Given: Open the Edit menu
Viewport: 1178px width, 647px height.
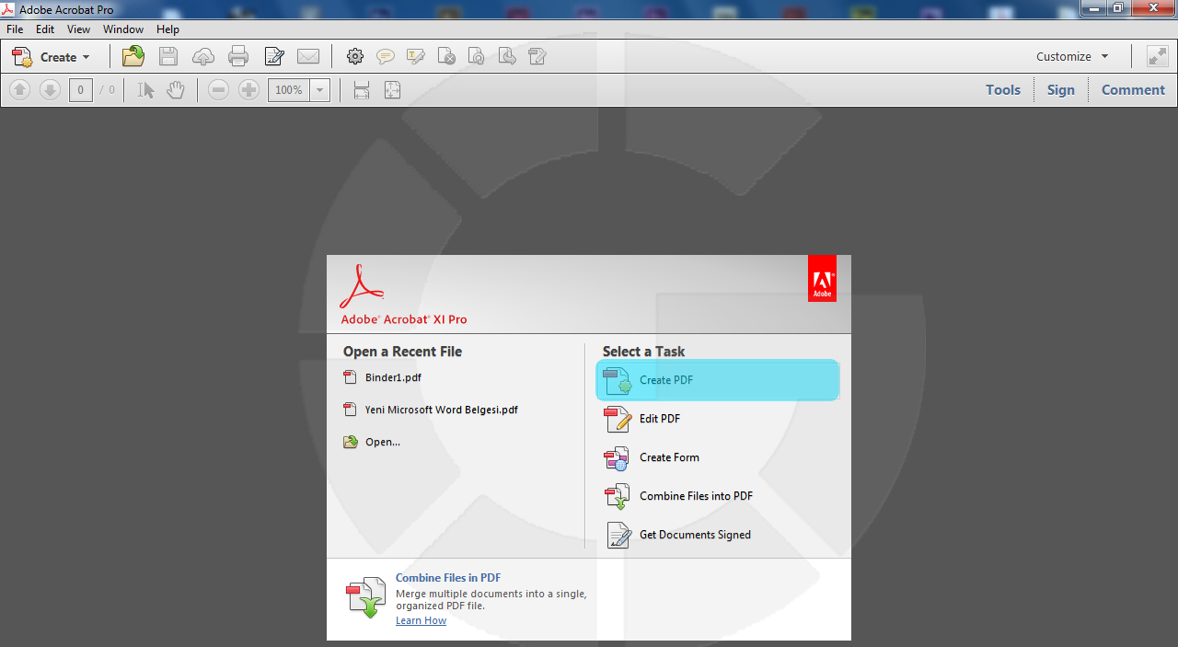Looking at the screenshot, I should pyautogui.click(x=45, y=29).
